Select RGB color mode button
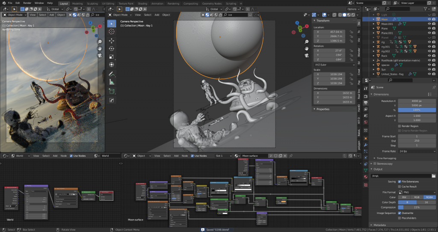This screenshot has width=438, height=232. tap(417, 197)
